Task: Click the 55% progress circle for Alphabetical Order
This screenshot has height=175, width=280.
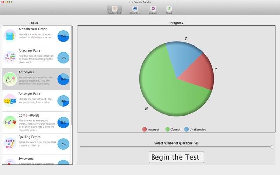Action: coord(63,36)
